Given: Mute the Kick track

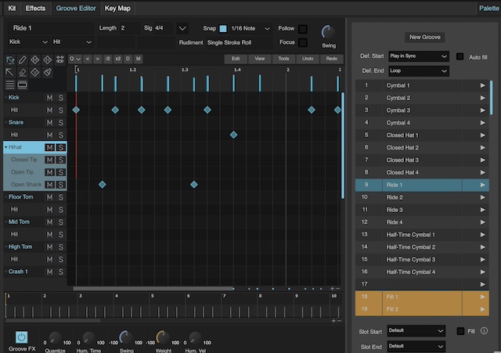Looking at the screenshot, I should [x=49, y=98].
